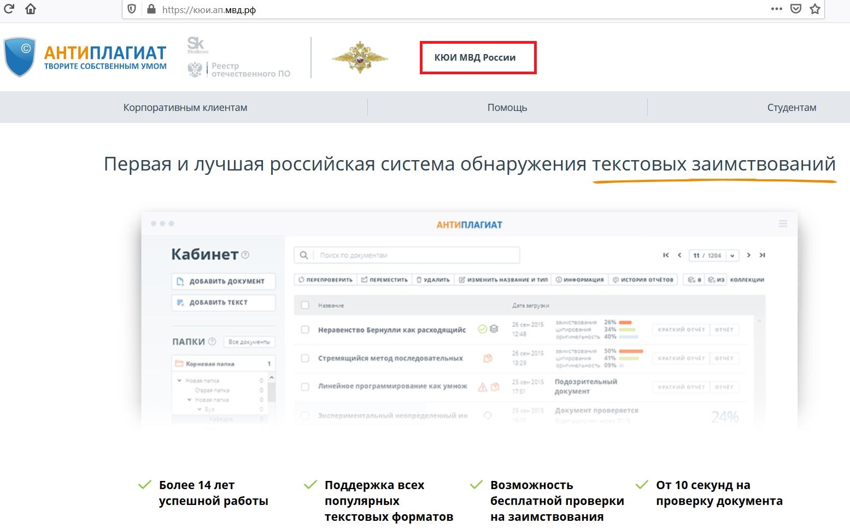
Task: Click the help icon beside ПАПКИ
Action: pos(212,342)
